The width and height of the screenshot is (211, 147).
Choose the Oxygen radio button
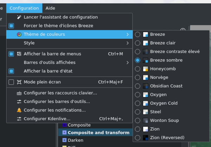(x=138, y=95)
